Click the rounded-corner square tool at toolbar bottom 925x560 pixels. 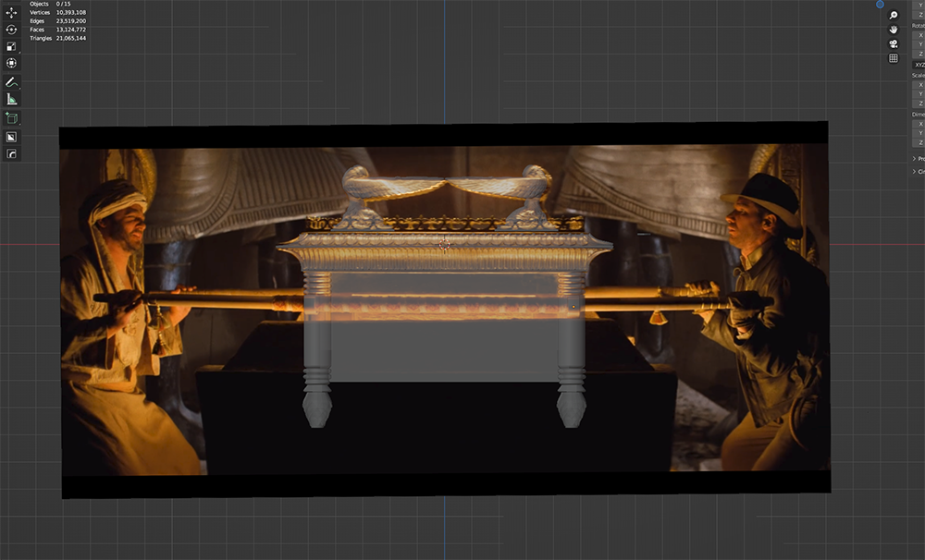11,153
